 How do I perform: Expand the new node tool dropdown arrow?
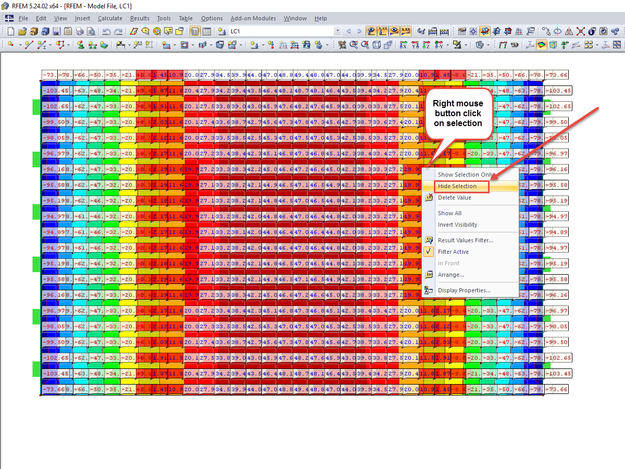tap(20, 45)
